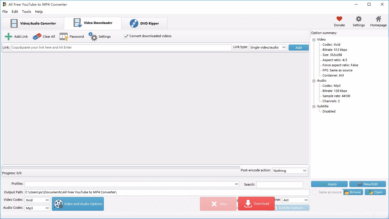Enable Same as source checkbox

click(x=315, y=192)
